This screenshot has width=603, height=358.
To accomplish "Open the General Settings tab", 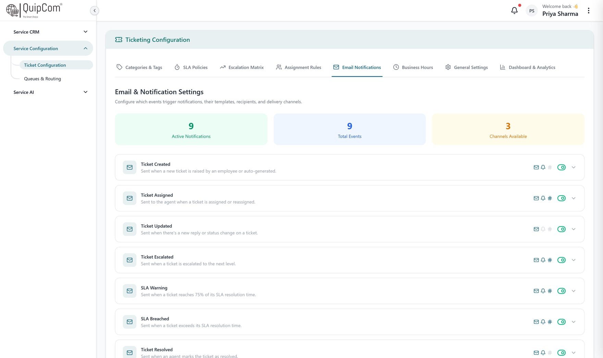I will tap(467, 67).
